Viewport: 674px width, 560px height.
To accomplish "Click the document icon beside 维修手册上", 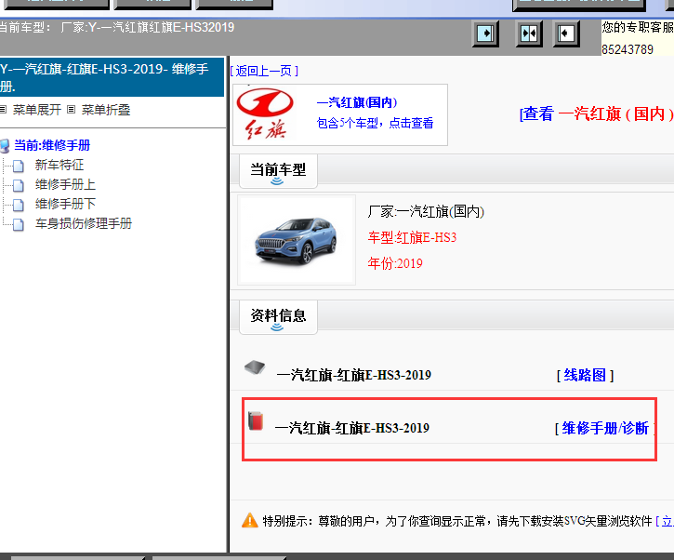I will 19,185.
